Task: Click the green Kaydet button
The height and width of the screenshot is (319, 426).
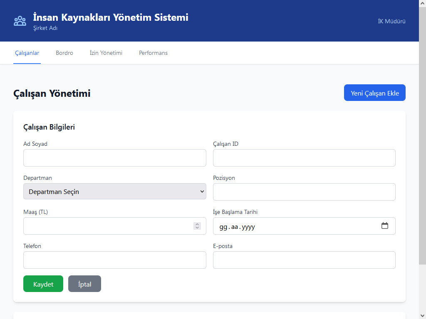Action: click(43, 284)
